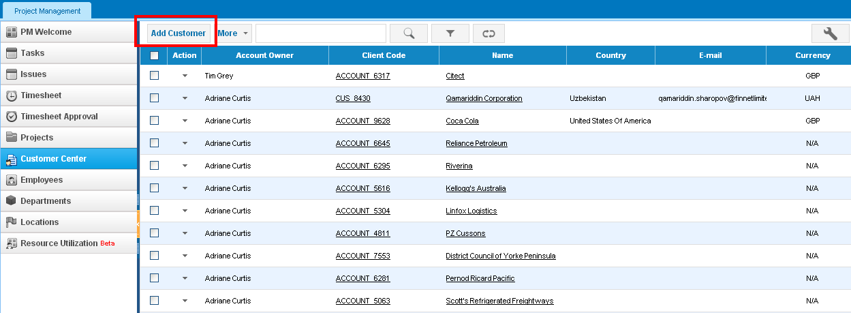
Task: Sort by the Country column header
Action: (x=610, y=55)
